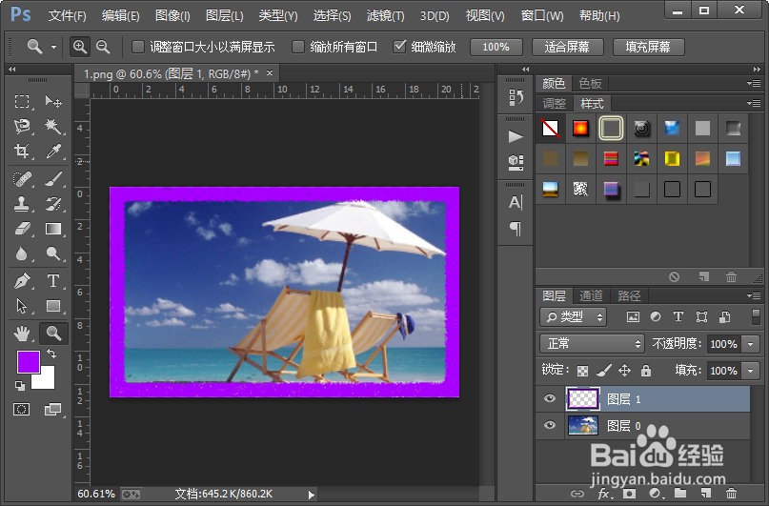This screenshot has width=769, height=506.
Task: Expand status bar info arrow
Action: [x=311, y=495]
